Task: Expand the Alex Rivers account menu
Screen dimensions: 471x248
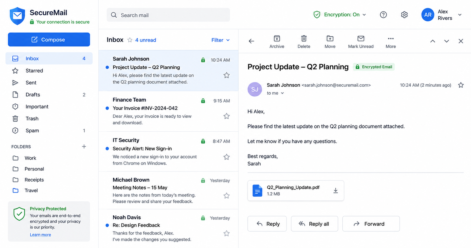Action: coord(460,15)
